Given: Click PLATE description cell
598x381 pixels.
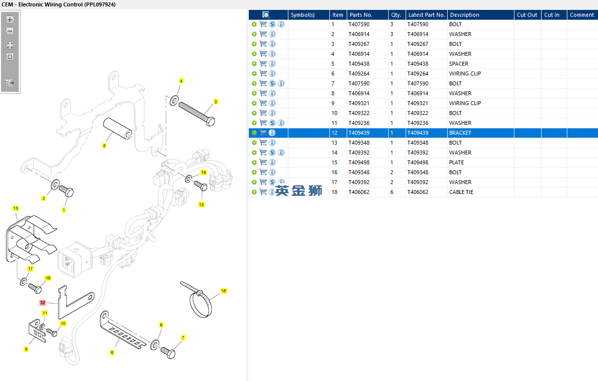Looking at the screenshot, I should click(x=457, y=162).
